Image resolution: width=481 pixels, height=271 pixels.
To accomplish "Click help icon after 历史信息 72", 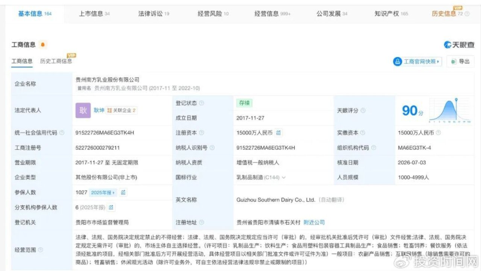I will [467, 14].
